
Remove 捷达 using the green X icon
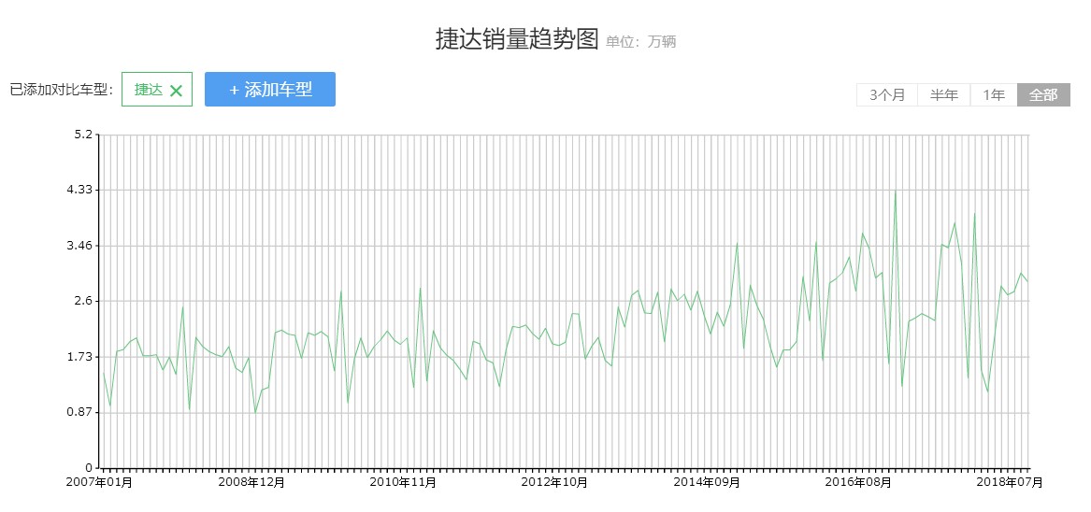[176, 91]
